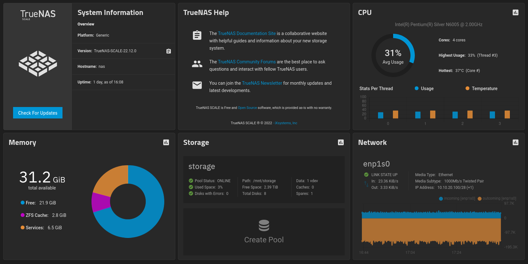Open TrueNAS Community Forums link
The height and width of the screenshot is (264, 528).
click(x=247, y=62)
